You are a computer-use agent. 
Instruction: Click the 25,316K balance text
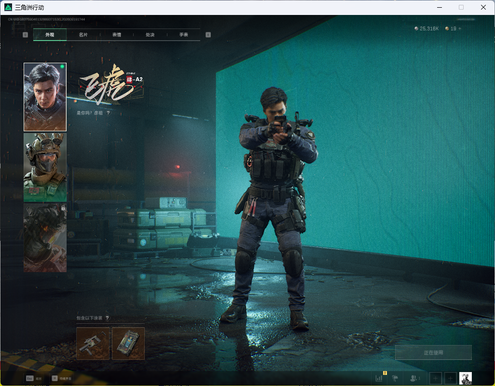tap(429, 28)
